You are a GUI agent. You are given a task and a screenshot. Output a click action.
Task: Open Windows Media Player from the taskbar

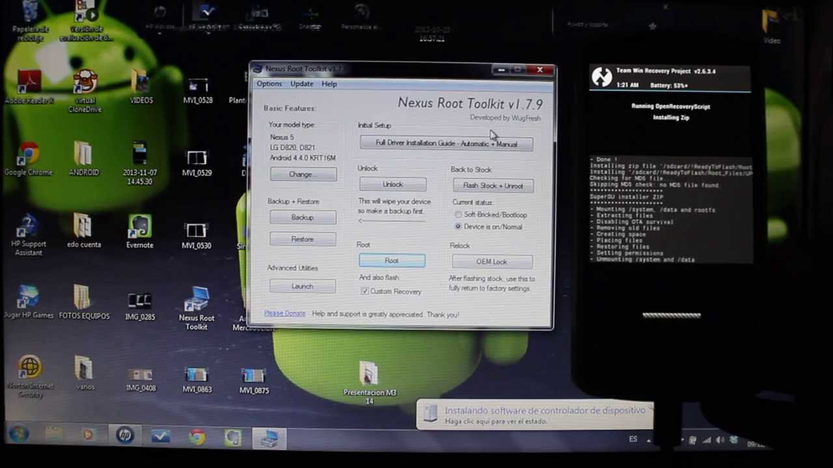(x=89, y=435)
